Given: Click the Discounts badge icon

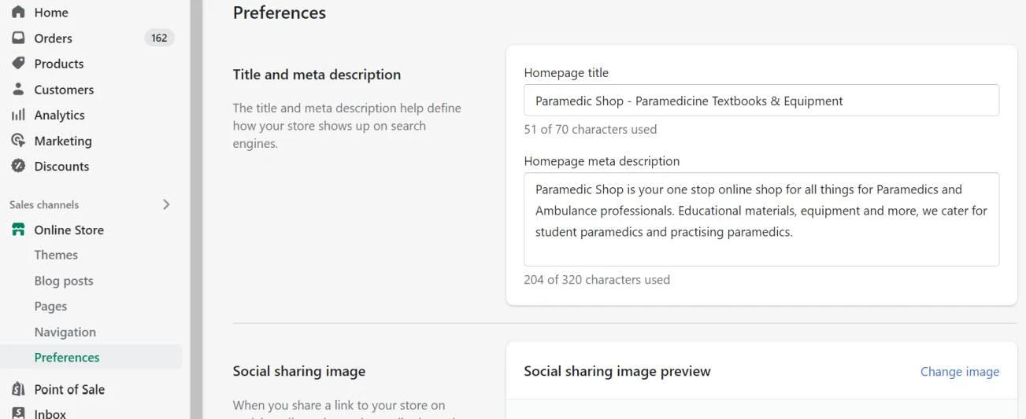Looking at the screenshot, I should tap(18, 166).
